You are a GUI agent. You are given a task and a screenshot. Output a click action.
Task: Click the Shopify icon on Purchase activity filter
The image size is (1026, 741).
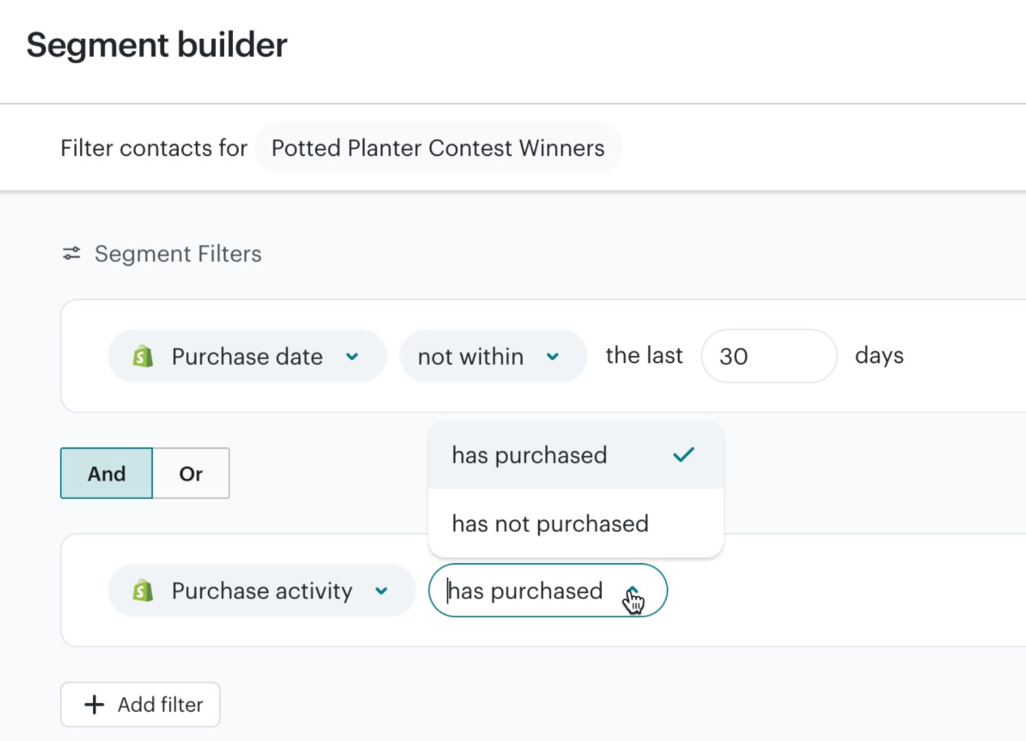(143, 591)
